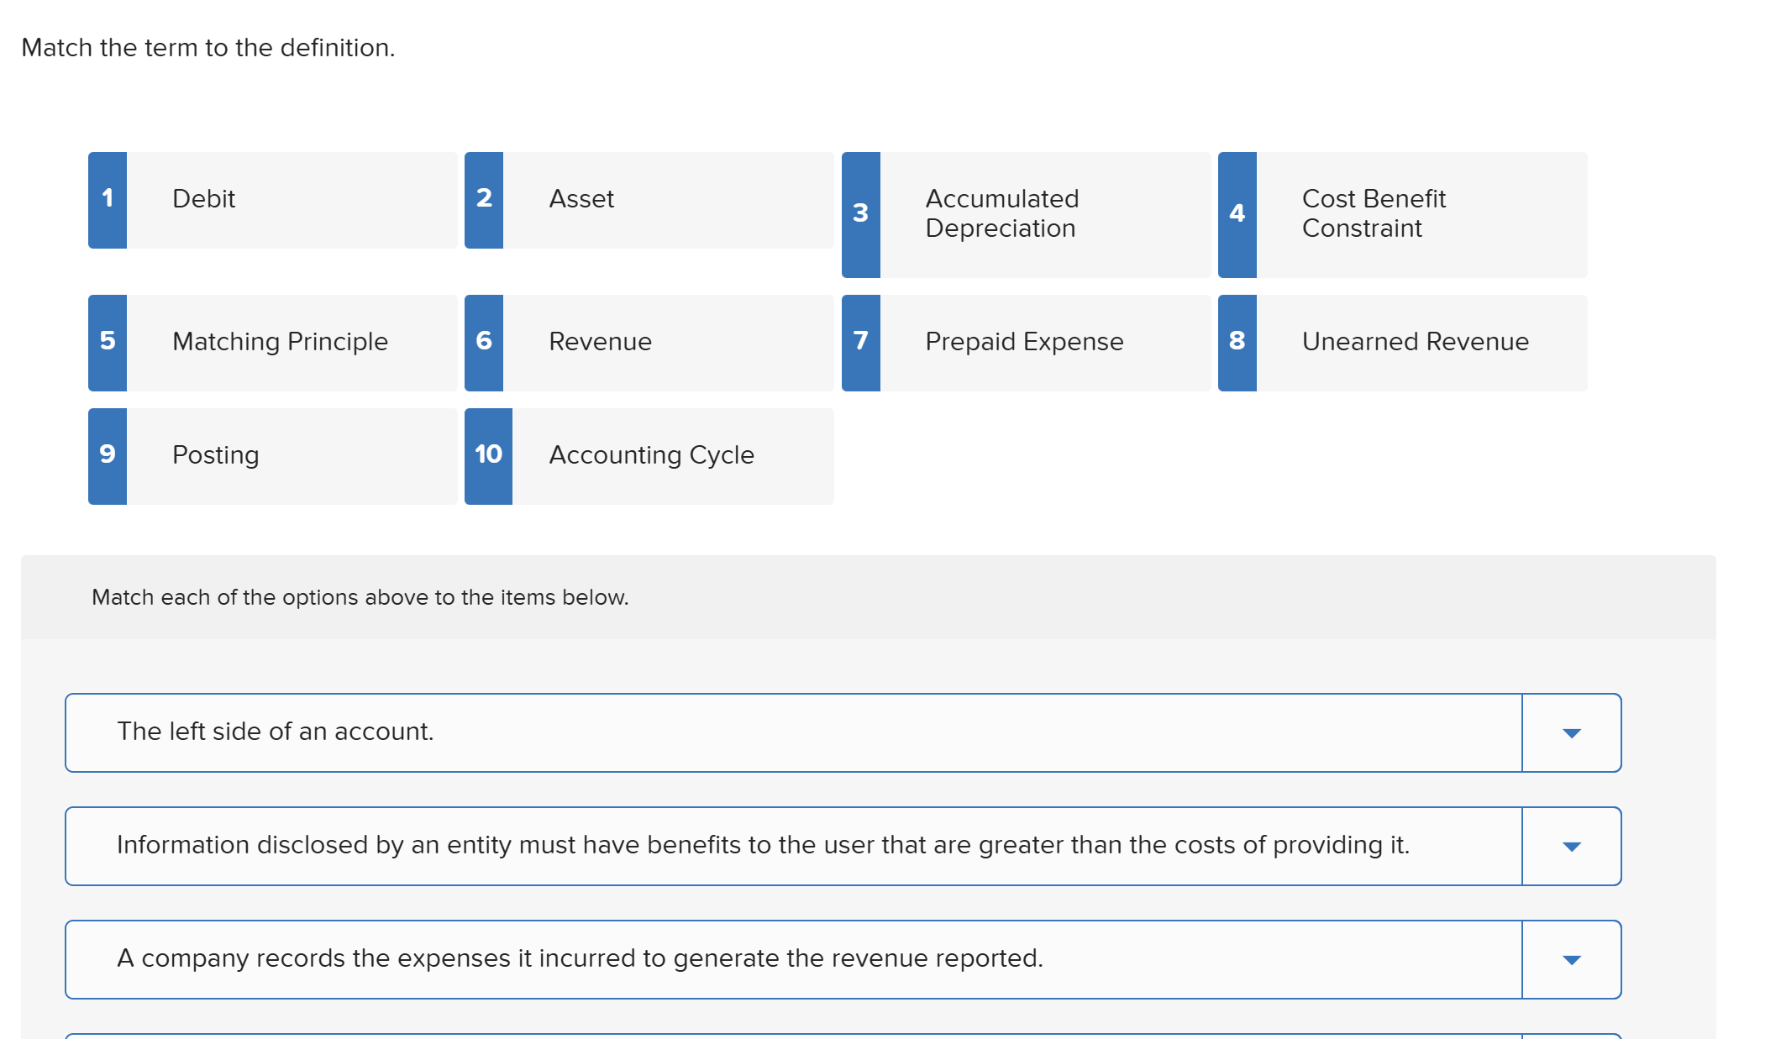Click the number 10 badge on Accounting Cycle
Image resolution: width=1781 pixels, height=1039 pixels.
(488, 455)
